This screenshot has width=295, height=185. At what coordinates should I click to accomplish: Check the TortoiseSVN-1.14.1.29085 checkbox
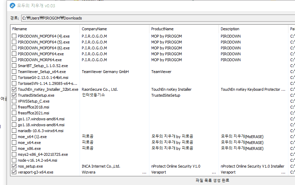click(14, 83)
